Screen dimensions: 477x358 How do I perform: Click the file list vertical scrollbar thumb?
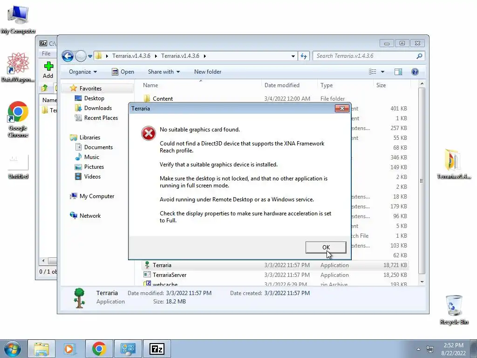(x=422, y=181)
